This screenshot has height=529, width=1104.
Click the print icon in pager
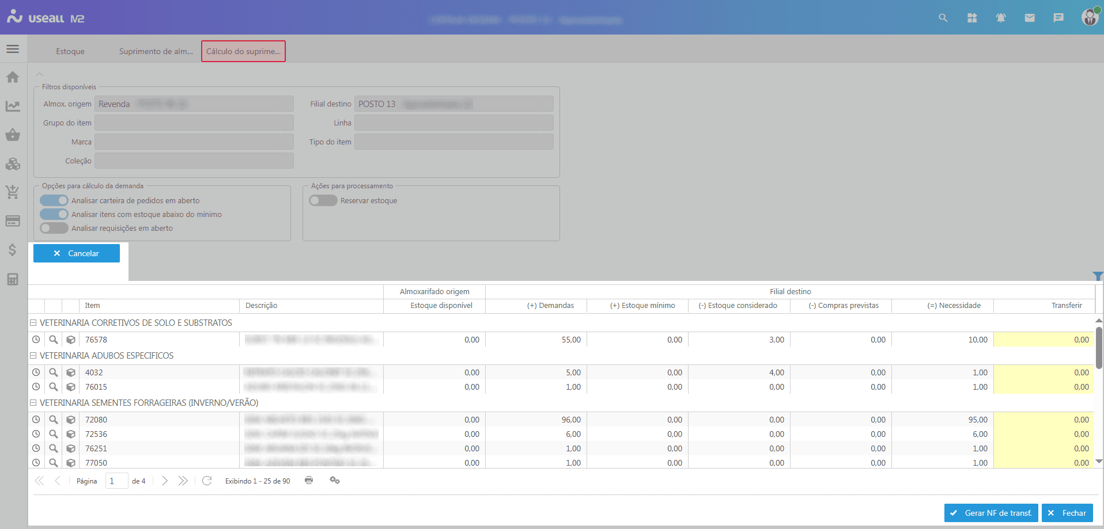point(309,480)
